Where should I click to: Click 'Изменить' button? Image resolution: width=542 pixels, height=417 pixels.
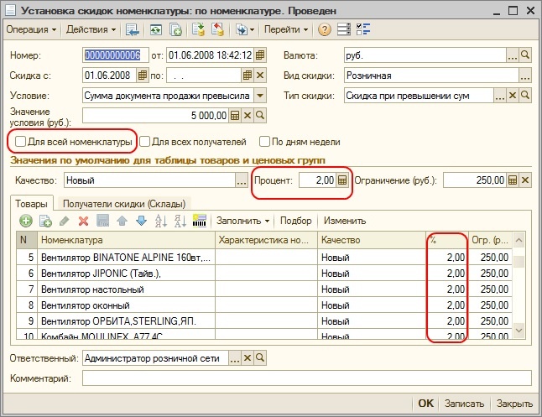coord(345,221)
